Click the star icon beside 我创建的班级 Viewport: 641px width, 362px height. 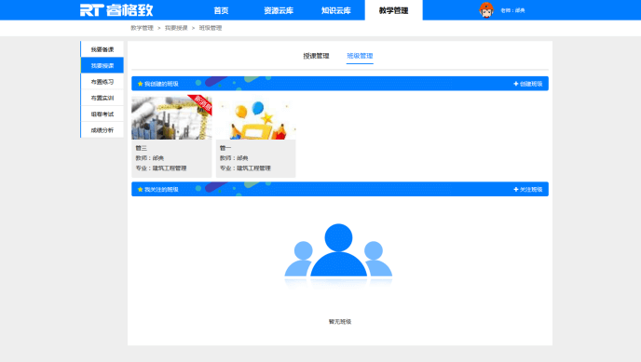[140, 84]
